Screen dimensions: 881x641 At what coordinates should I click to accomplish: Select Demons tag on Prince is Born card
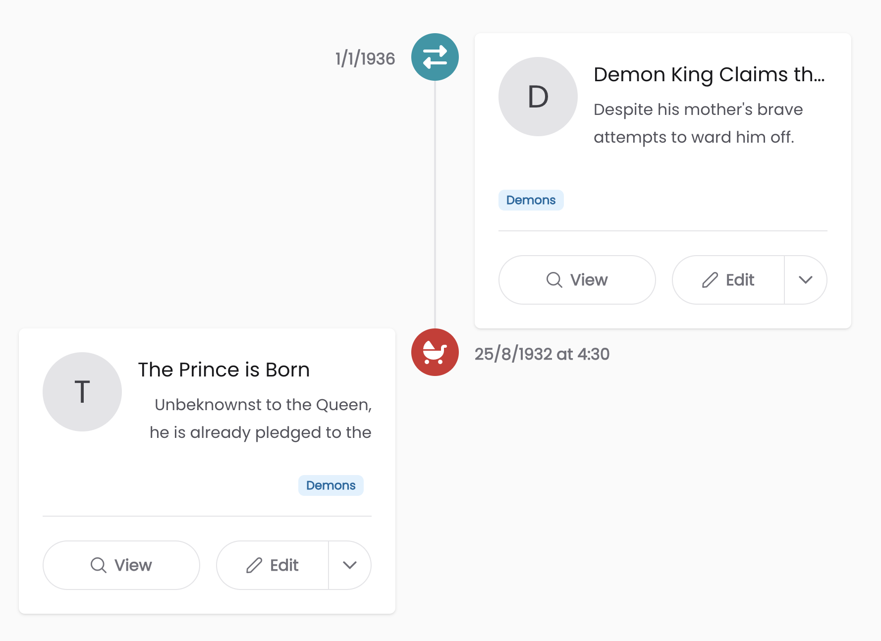(330, 485)
